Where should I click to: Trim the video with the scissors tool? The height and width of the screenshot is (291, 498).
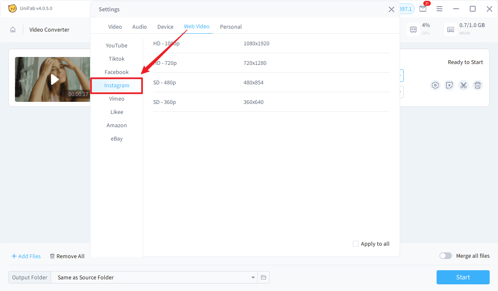[463, 85]
